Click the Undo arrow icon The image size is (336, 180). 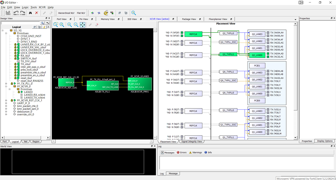point(16,13)
